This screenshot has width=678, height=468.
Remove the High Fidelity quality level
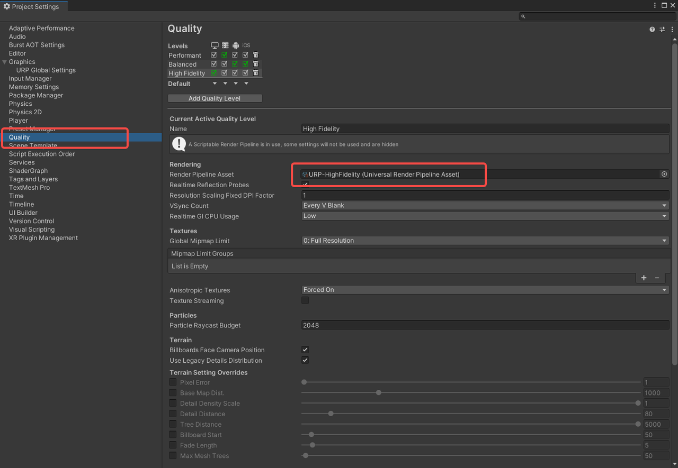pos(256,73)
